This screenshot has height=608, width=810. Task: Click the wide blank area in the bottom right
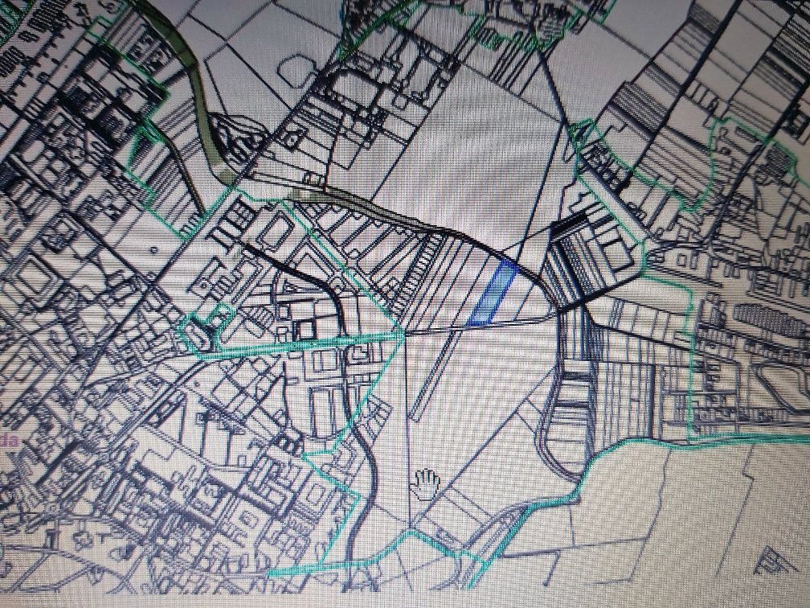click(683, 515)
